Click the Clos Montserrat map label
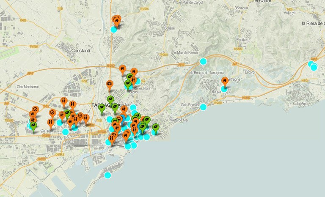The image size is (325, 197). (x=28, y=86)
